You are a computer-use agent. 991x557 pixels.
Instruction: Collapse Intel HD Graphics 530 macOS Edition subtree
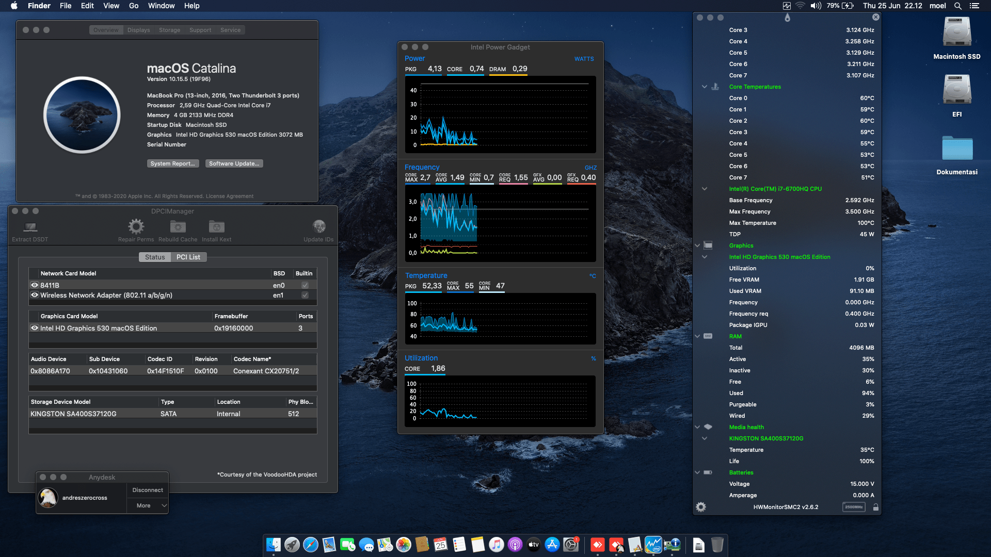(704, 257)
